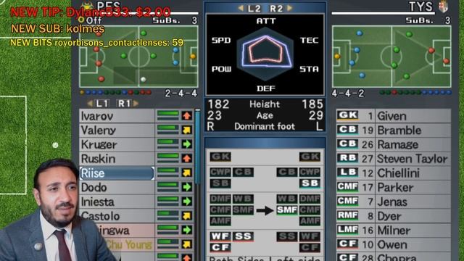Click Parker's CMF position badge
This screenshot has height=261, width=464.
[348, 187]
